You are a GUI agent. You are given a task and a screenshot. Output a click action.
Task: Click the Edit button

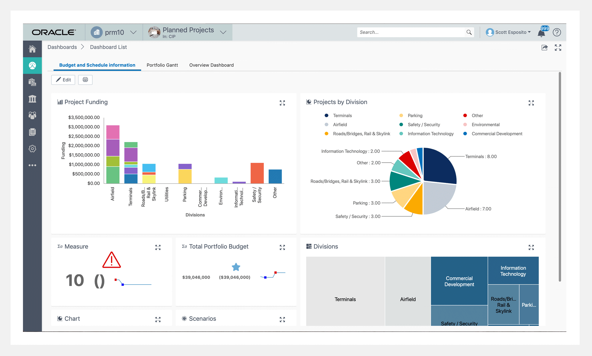click(63, 80)
